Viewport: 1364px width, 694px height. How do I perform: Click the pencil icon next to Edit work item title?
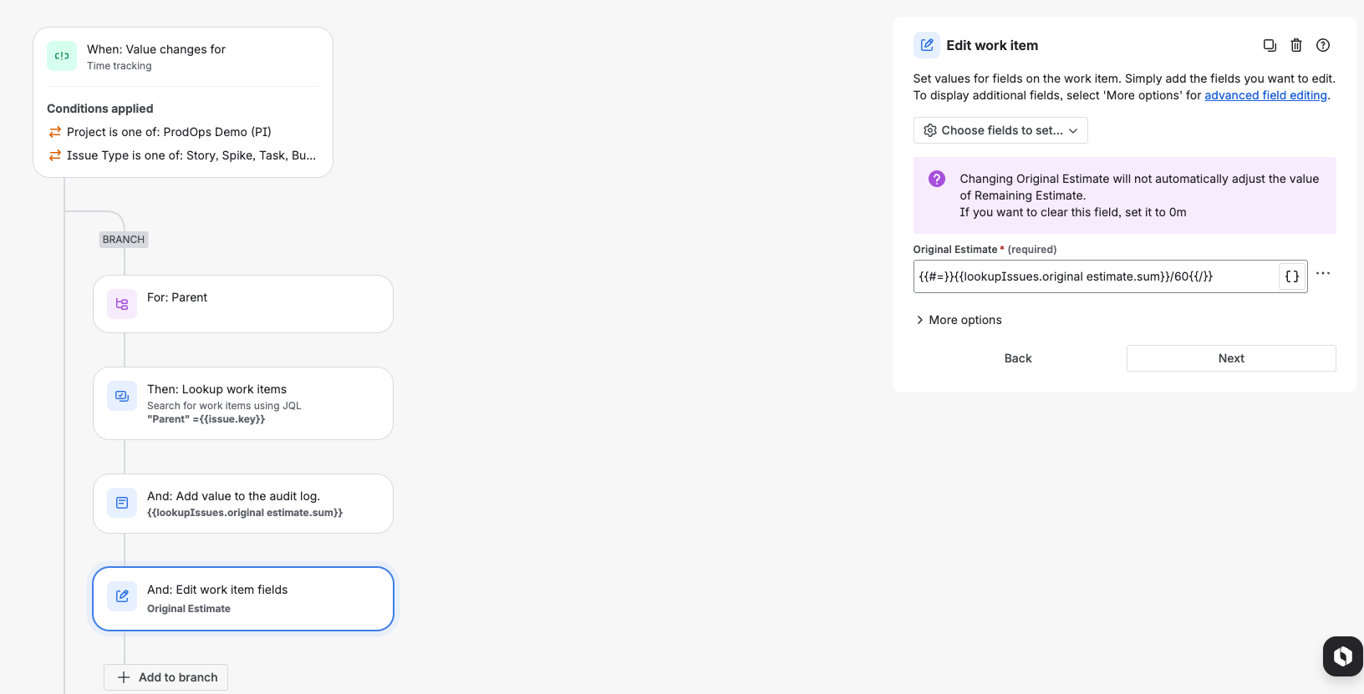[x=927, y=45]
